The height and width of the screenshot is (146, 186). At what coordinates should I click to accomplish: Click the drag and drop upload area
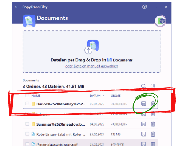pyautogui.click(x=92, y=51)
